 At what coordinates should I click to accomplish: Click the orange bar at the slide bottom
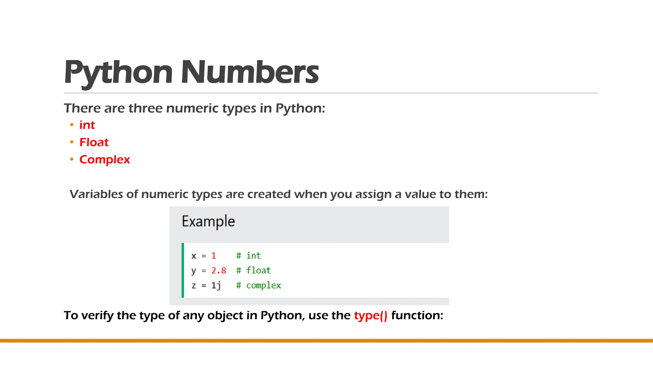click(x=326, y=341)
